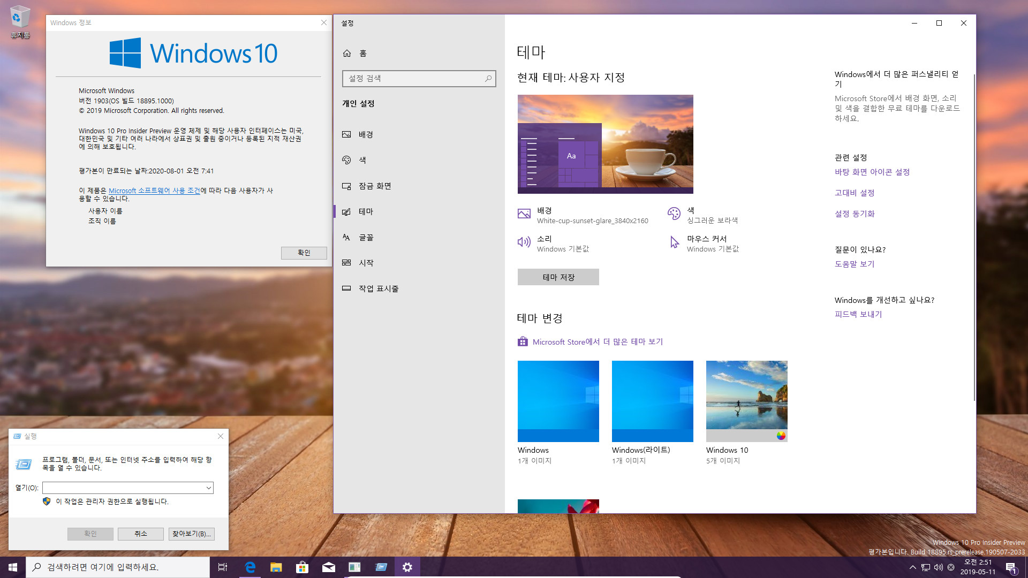Open the Action Center notification icon
1028x578 pixels.
click(1011, 567)
